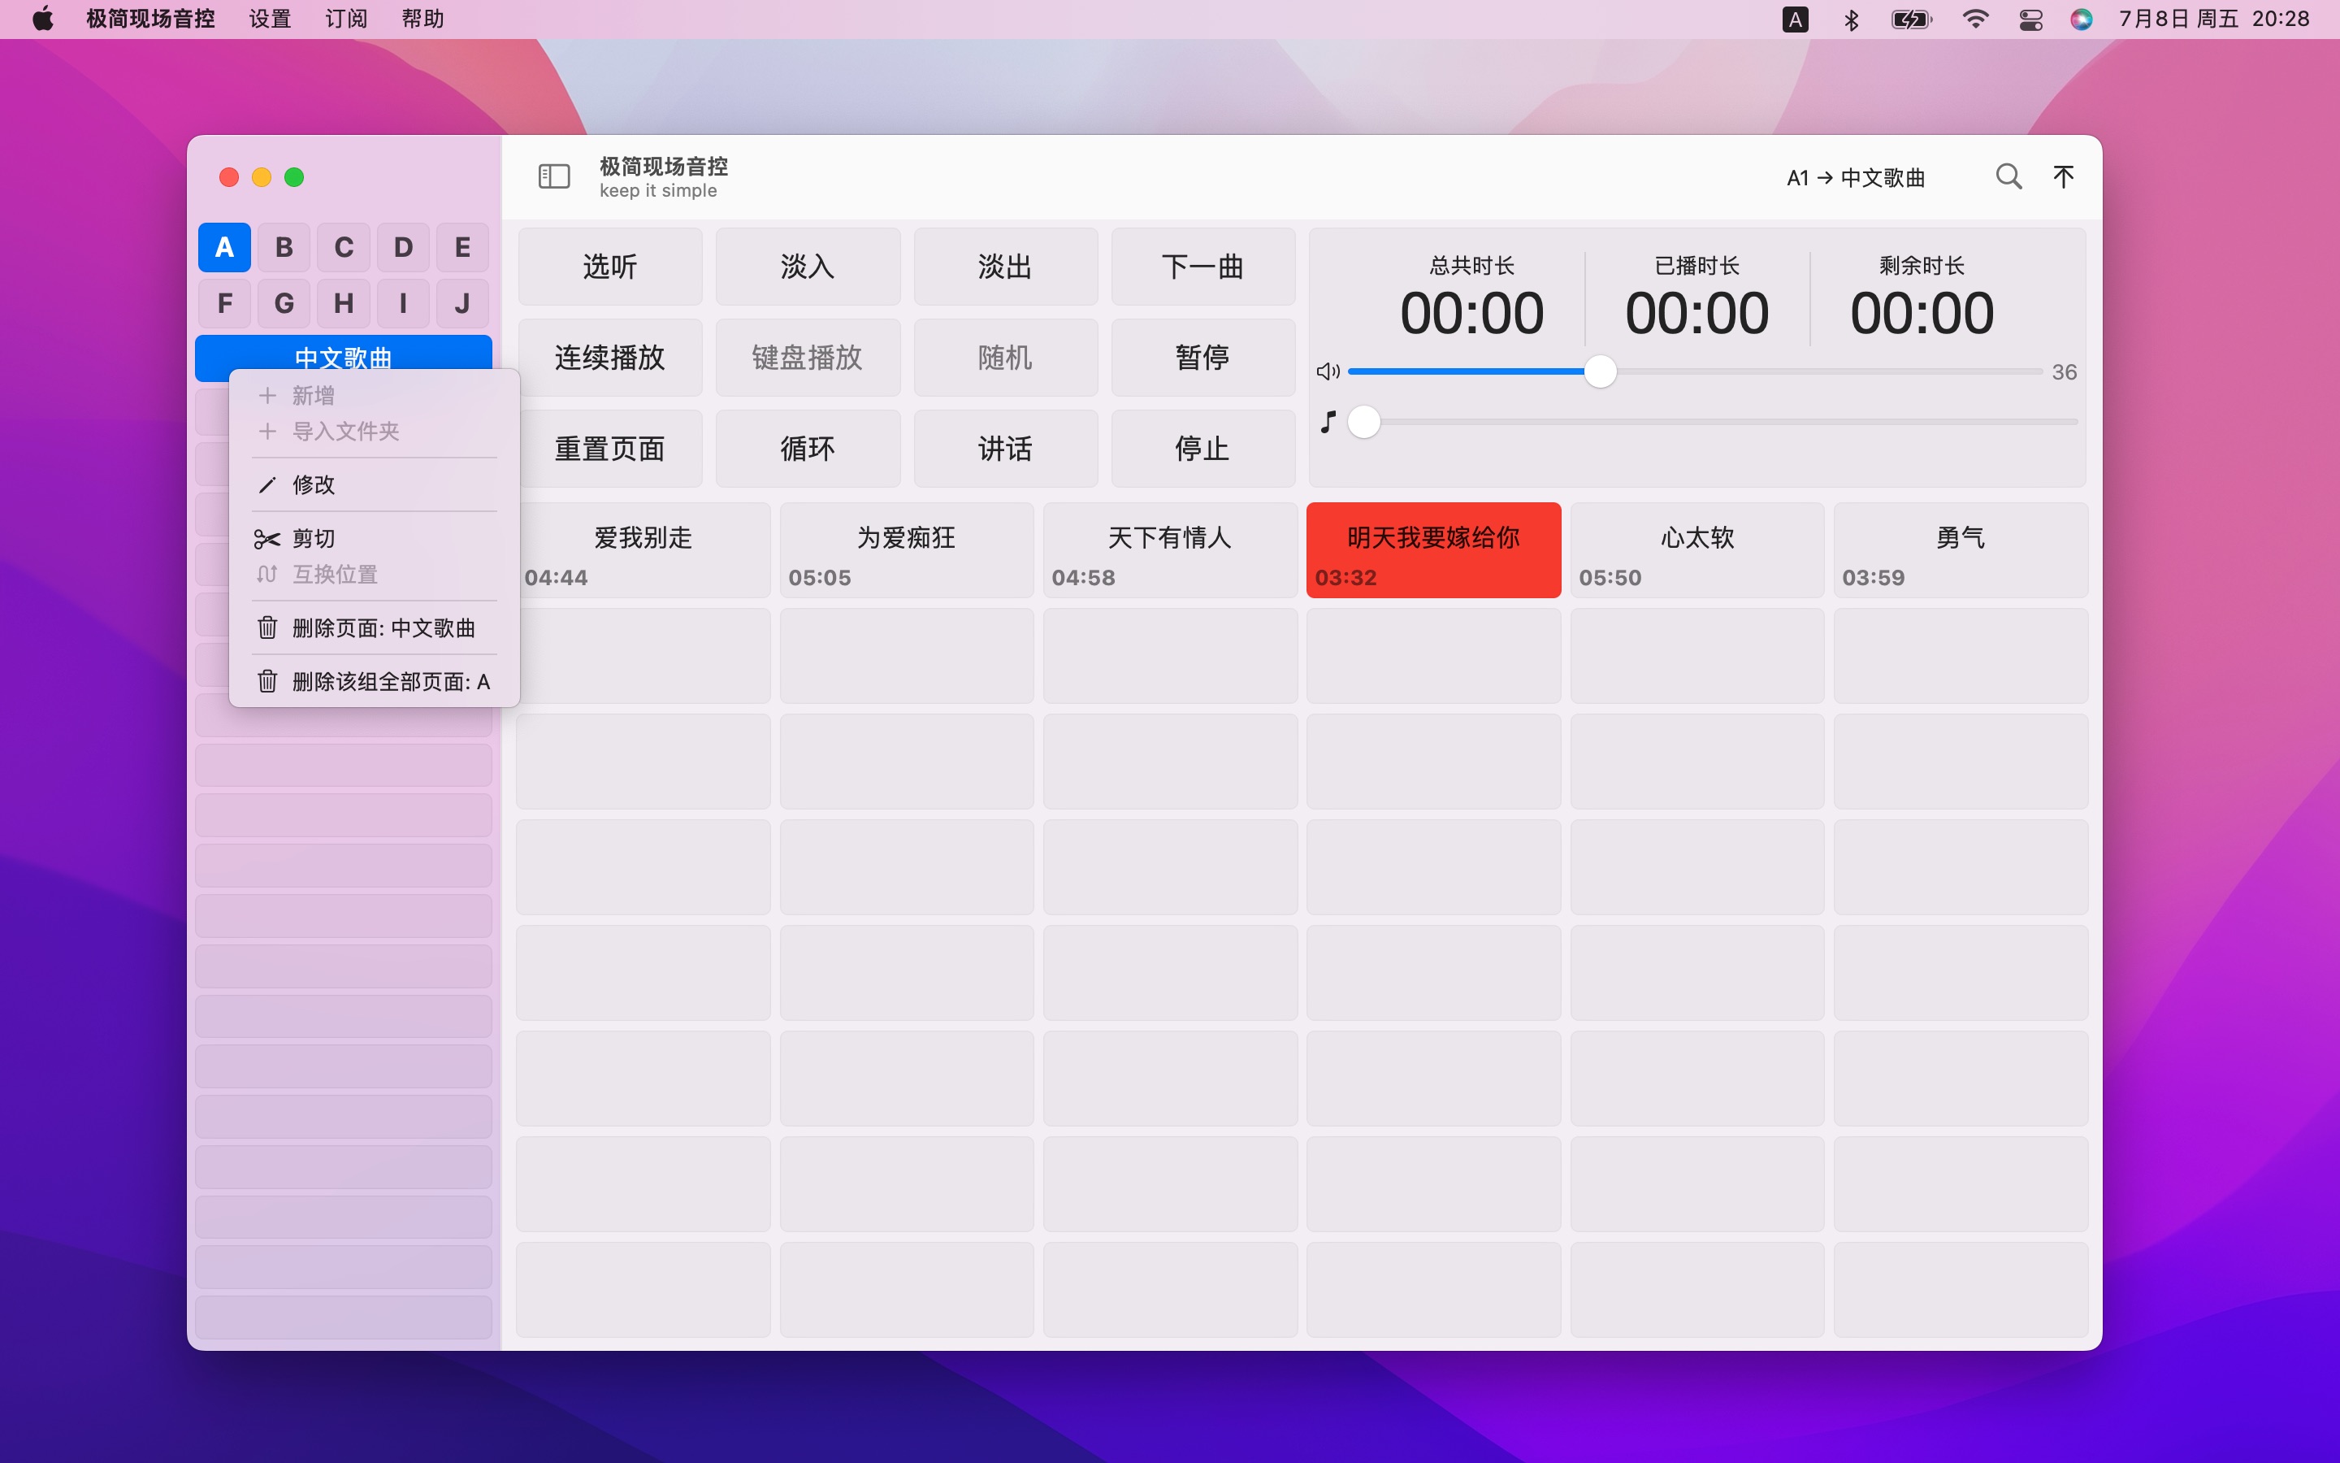Select the red 明天我要嫁给你 track
Screen dimensions: 2340x1463
coord(1434,550)
